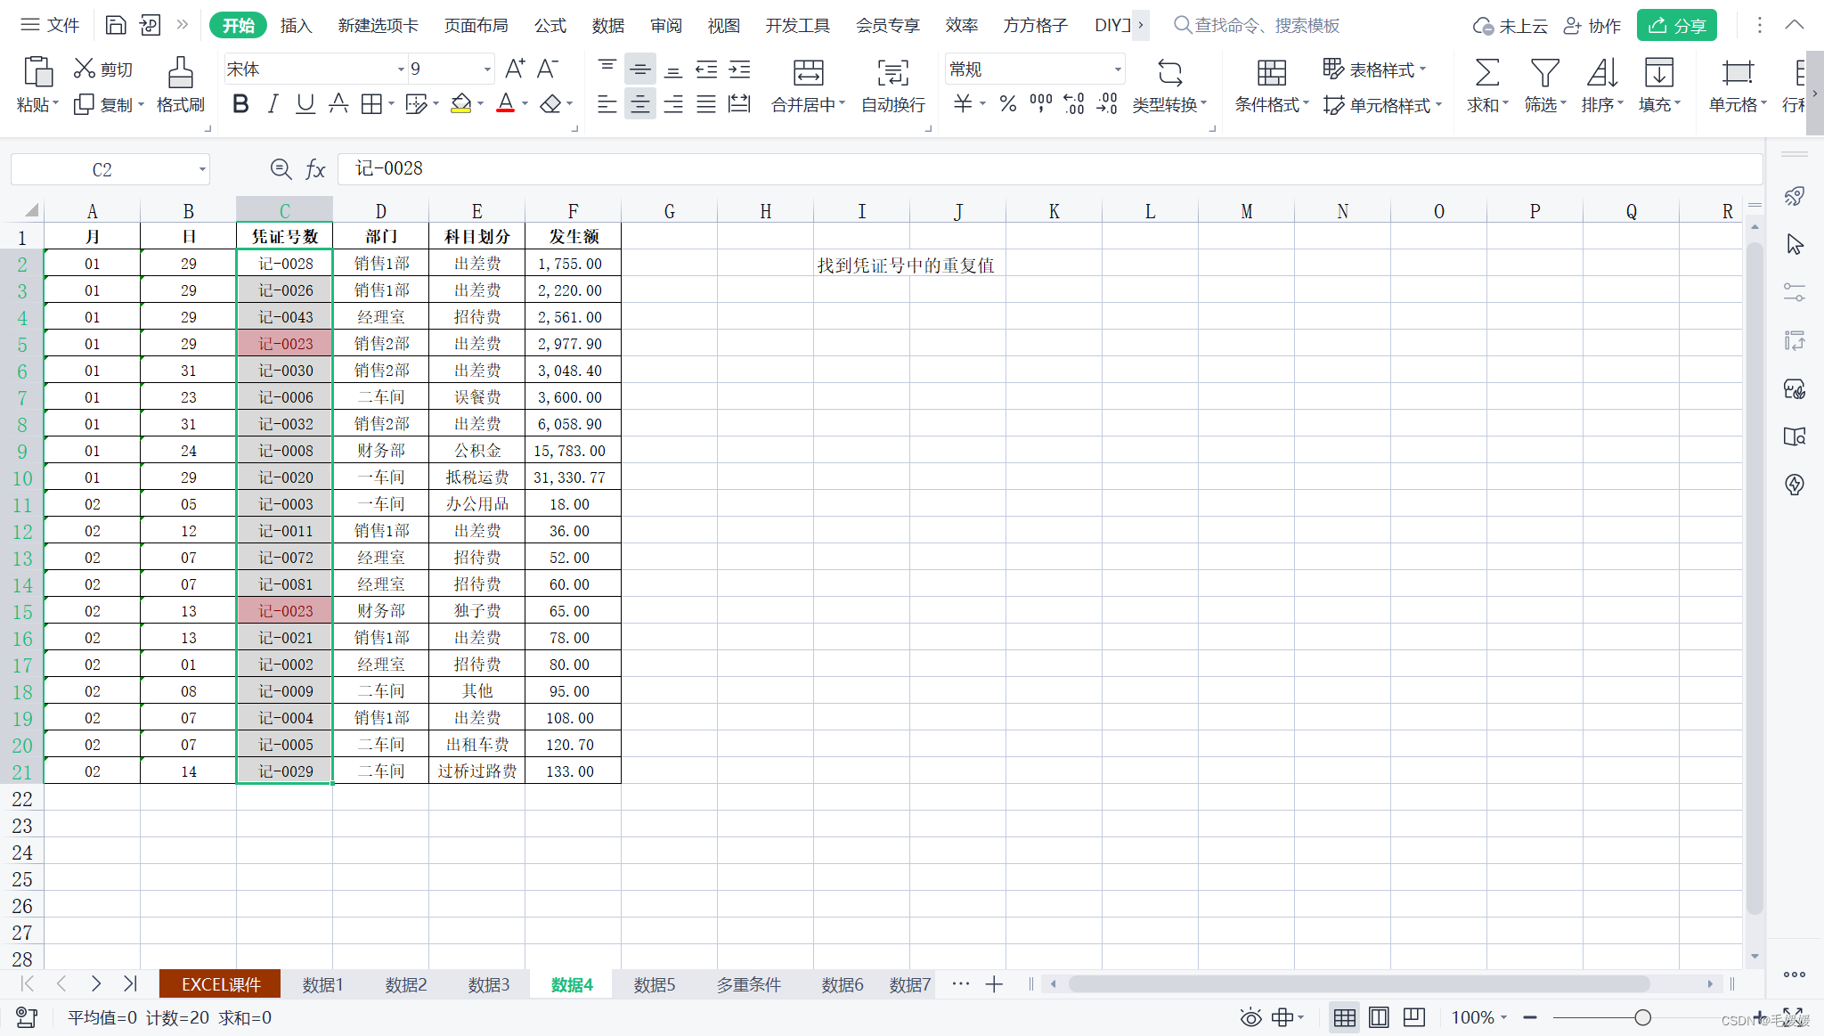
Task: Click the insert function fx icon
Action: coord(315,169)
